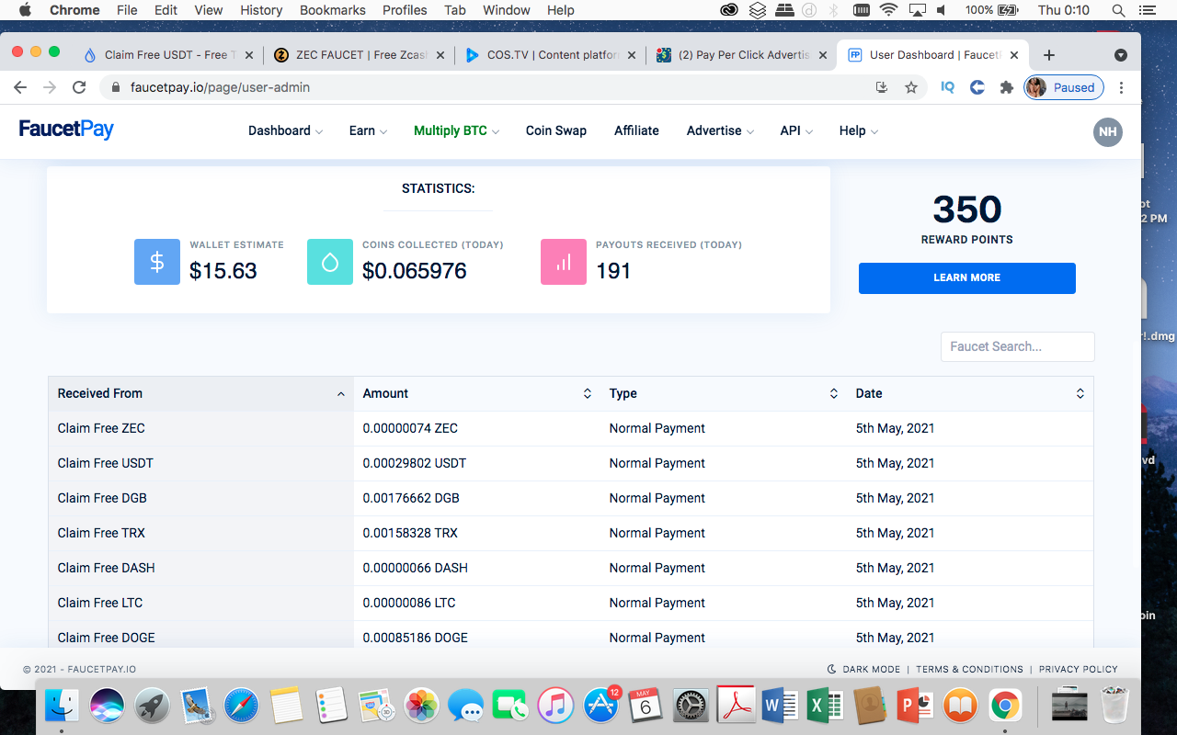This screenshot has height=735, width=1177.
Task: Expand the Advertise navigation dropdown
Action: click(x=720, y=130)
